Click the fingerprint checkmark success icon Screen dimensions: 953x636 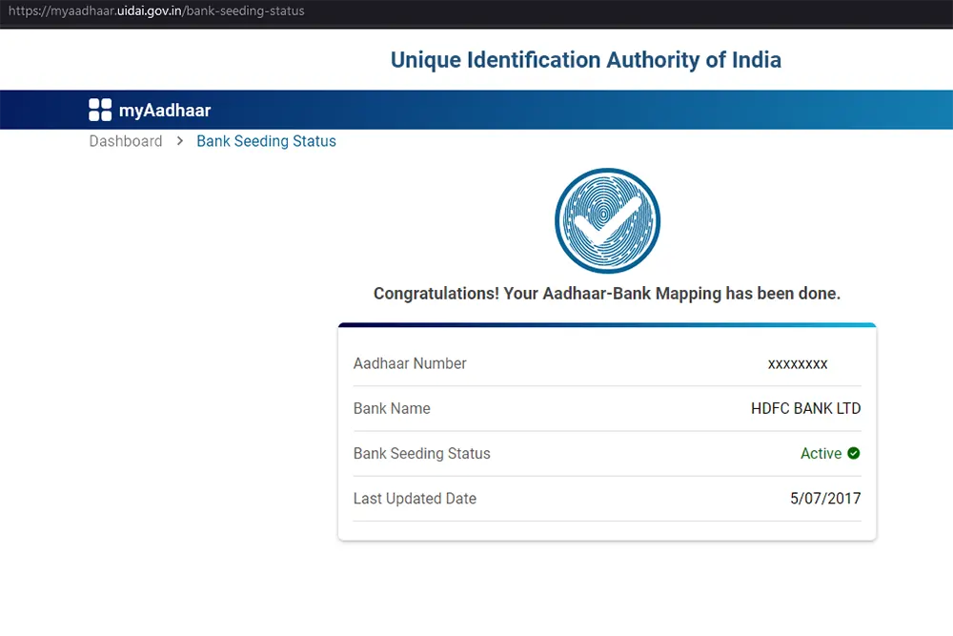[x=607, y=220]
